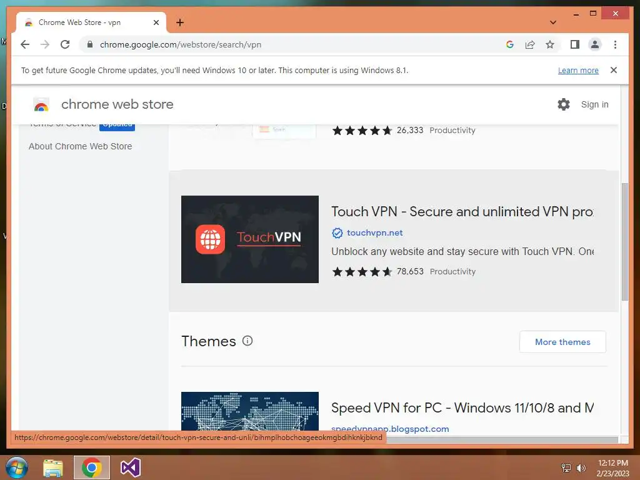Open About Chrome Web Store
The image size is (640, 480).
click(x=81, y=146)
